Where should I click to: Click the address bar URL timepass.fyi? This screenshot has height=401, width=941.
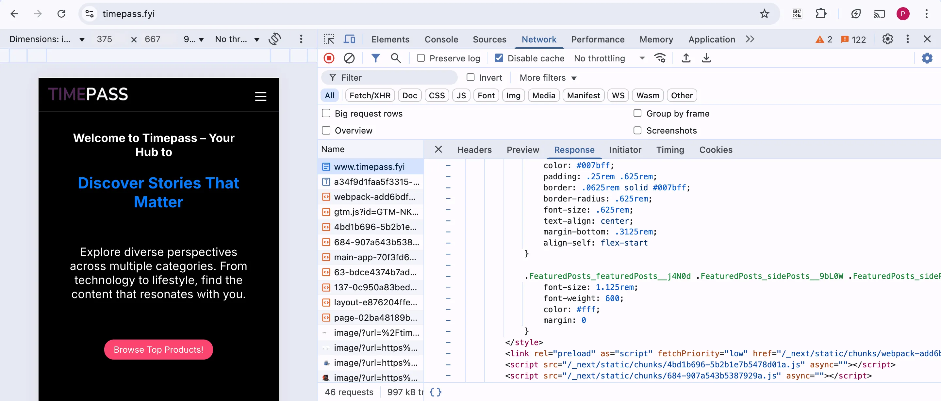pos(129,14)
